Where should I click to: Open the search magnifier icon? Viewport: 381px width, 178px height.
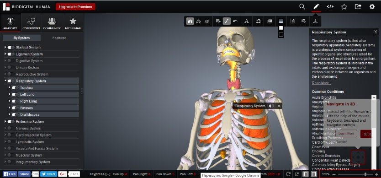pos(302,7)
